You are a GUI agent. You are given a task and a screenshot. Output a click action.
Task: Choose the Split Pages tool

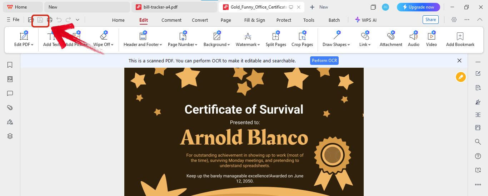pyautogui.click(x=276, y=39)
